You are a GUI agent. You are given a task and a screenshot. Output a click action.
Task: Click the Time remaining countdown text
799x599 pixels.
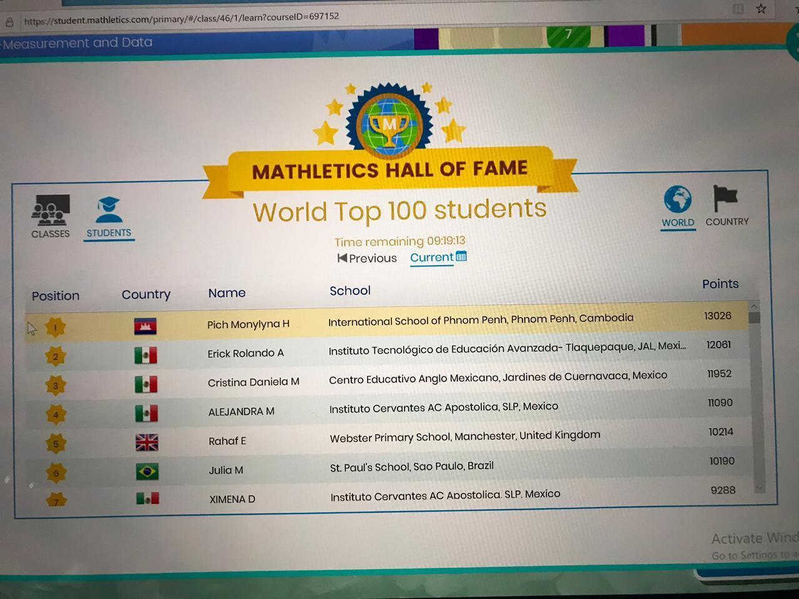399,241
